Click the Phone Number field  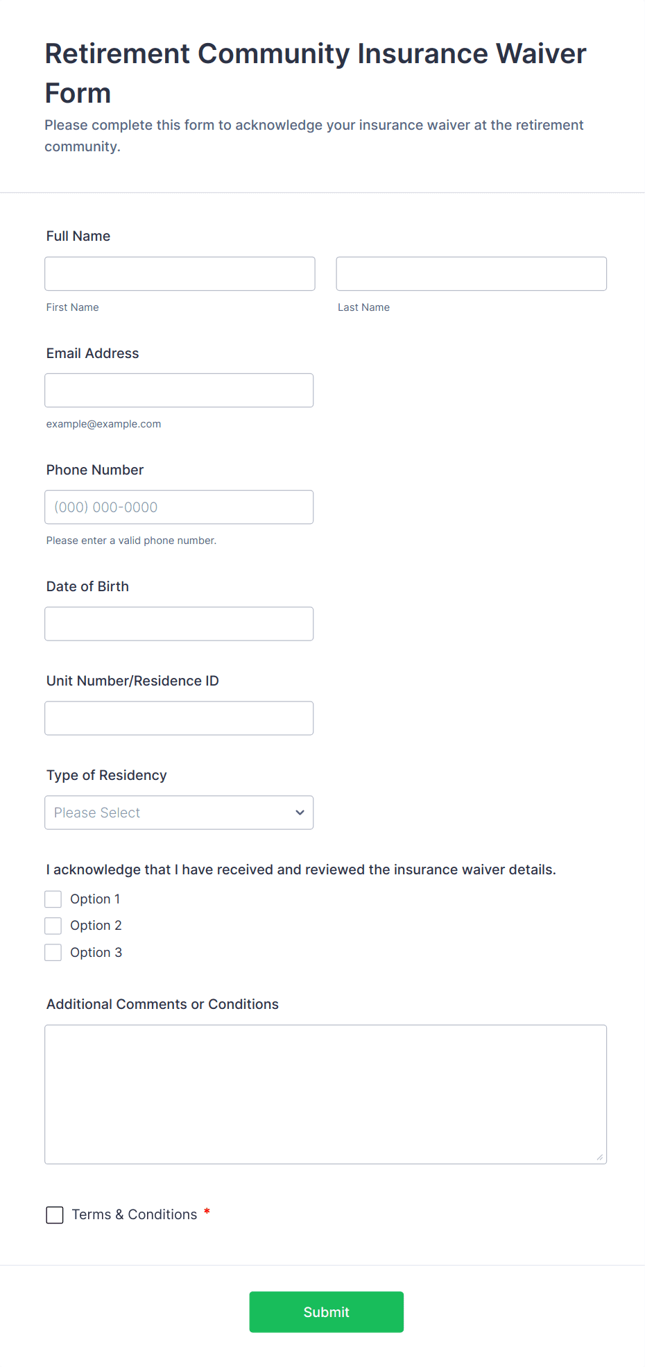[179, 507]
